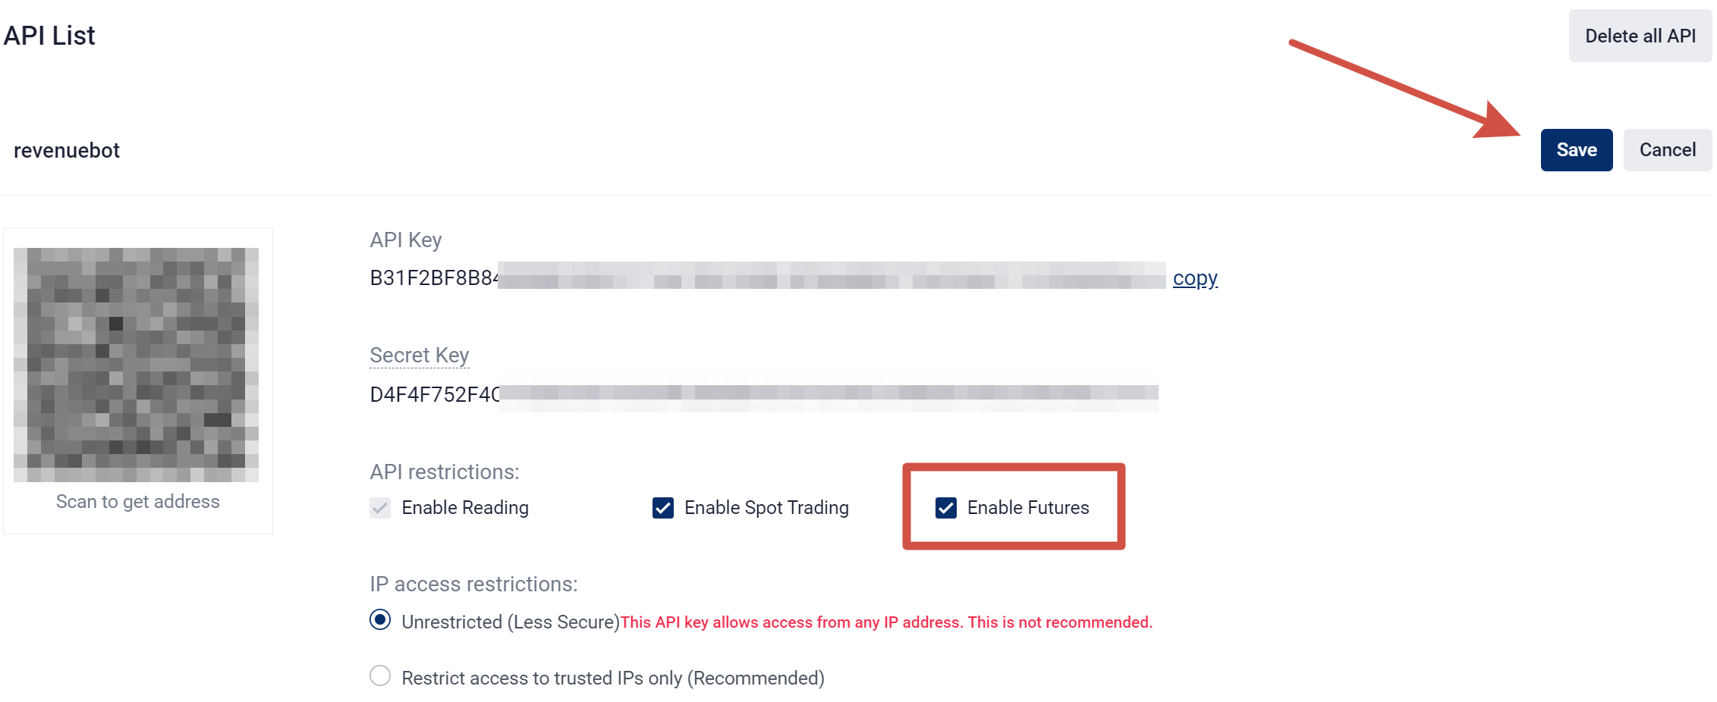The height and width of the screenshot is (702, 1717).
Task: Copy the API key via copy link
Action: [1195, 278]
